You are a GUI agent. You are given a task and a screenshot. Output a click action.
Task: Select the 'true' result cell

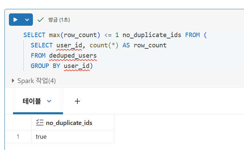(x=73, y=137)
